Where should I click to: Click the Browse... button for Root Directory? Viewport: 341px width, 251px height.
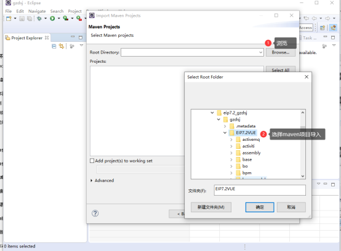pos(280,52)
